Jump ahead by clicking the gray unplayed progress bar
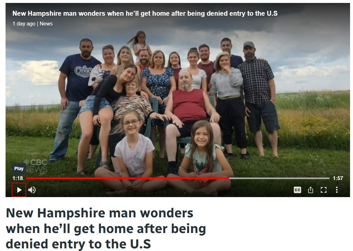353x251 pixels. 279,178
